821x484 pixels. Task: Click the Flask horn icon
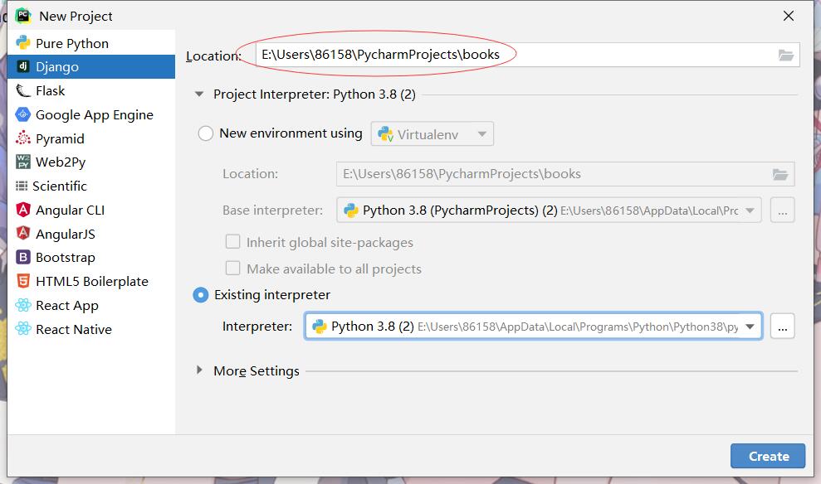[23, 91]
